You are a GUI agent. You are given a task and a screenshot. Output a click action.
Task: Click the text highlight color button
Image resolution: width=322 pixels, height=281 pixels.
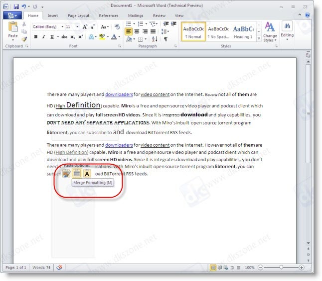(102, 37)
